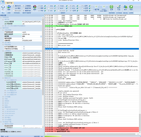Click the build icon next to PY应用
Screen dimensions: 141x137
pyautogui.click(x=90, y=11)
